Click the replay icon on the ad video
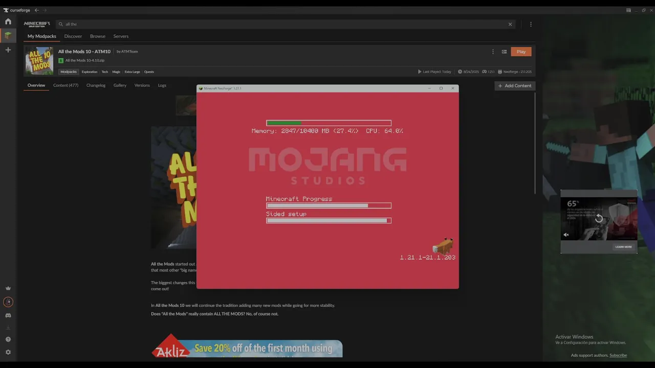This screenshot has width=655, height=368. [599, 218]
